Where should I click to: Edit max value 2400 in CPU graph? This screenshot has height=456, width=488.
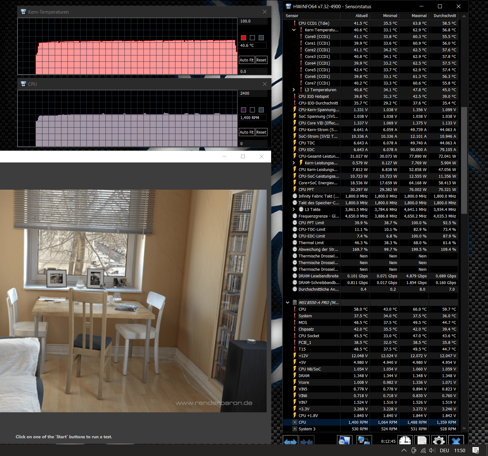(x=253, y=93)
